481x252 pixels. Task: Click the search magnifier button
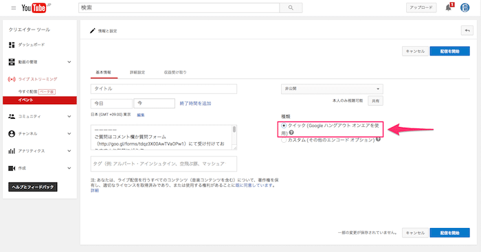291,8
